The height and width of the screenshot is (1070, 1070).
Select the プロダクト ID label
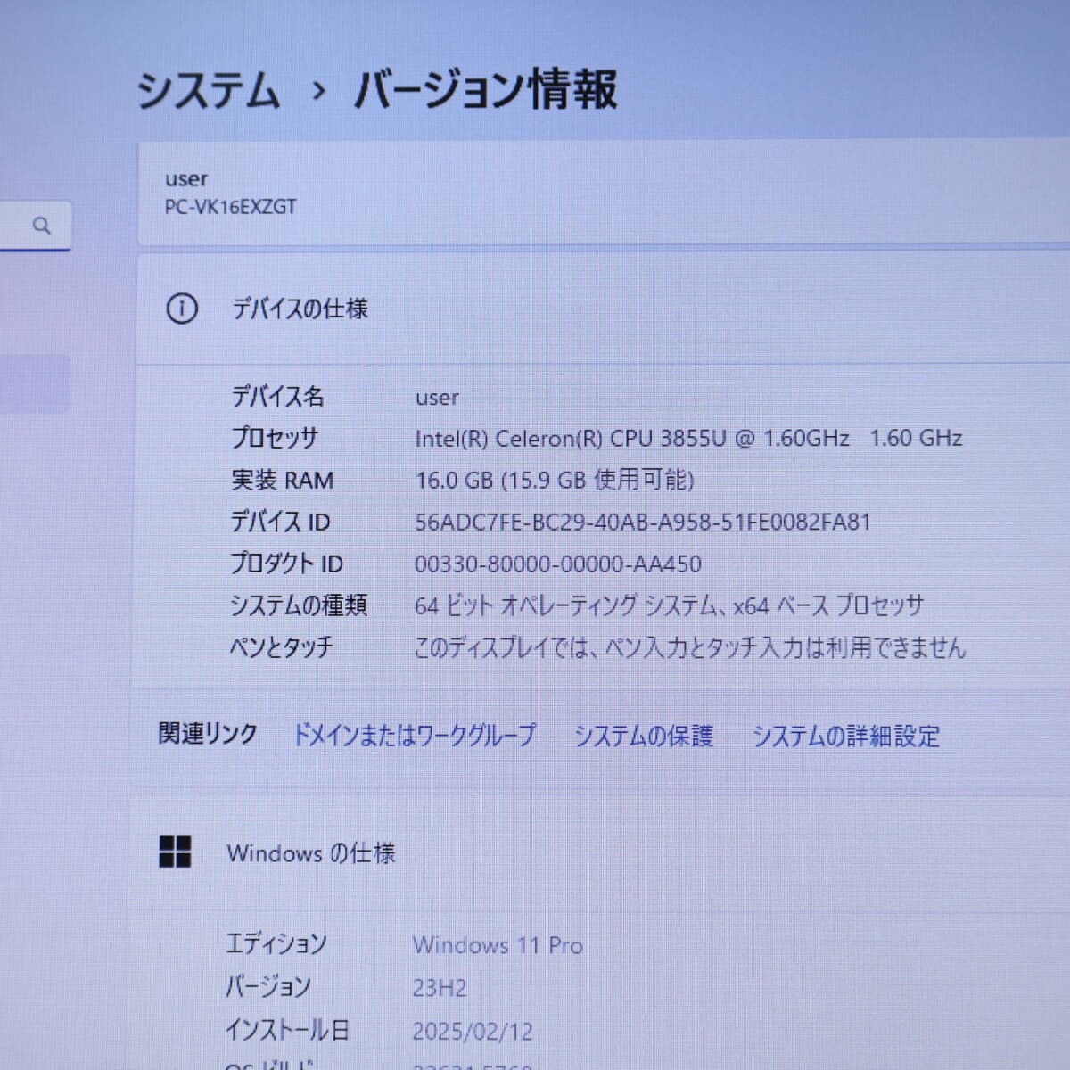click(286, 564)
